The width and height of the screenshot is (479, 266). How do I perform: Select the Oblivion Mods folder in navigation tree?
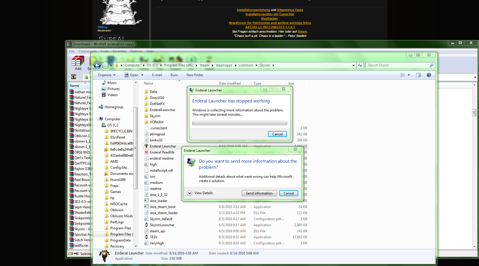[x=121, y=216]
